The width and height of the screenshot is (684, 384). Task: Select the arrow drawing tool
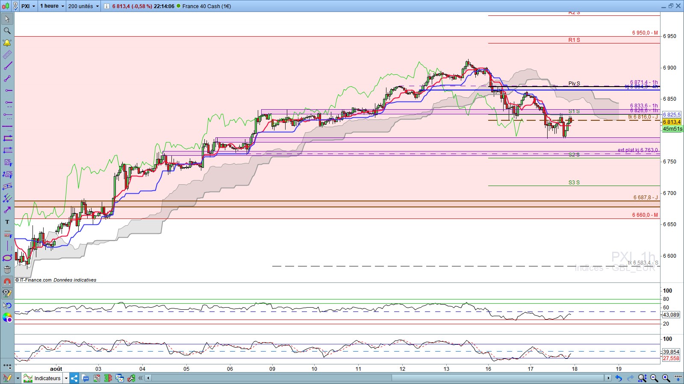click(7, 210)
